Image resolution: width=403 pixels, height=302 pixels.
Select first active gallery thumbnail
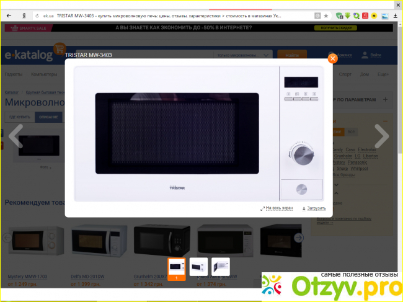176,266
